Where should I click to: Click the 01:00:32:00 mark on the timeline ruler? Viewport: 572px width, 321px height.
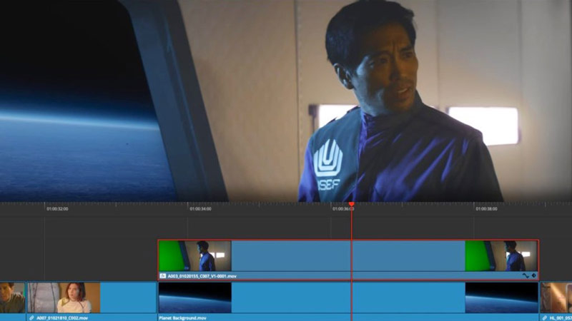point(57,209)
